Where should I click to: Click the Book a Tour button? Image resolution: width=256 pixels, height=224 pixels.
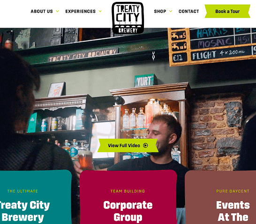(x=227, y=11)
